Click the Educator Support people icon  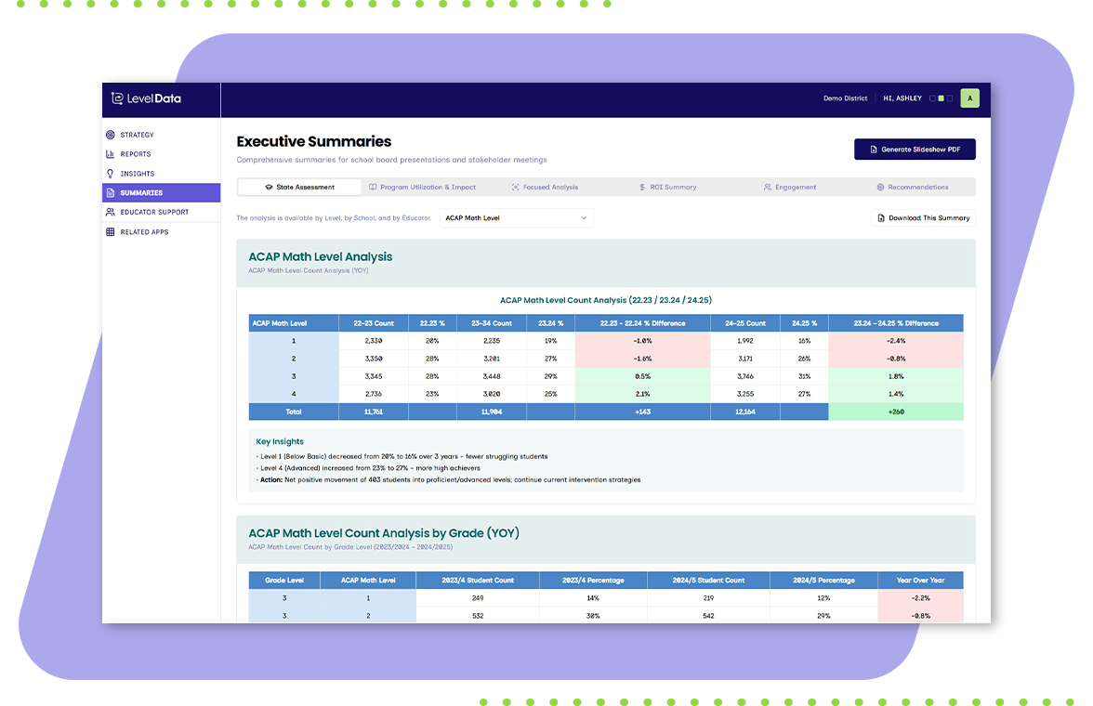click(x=111, y=212)
